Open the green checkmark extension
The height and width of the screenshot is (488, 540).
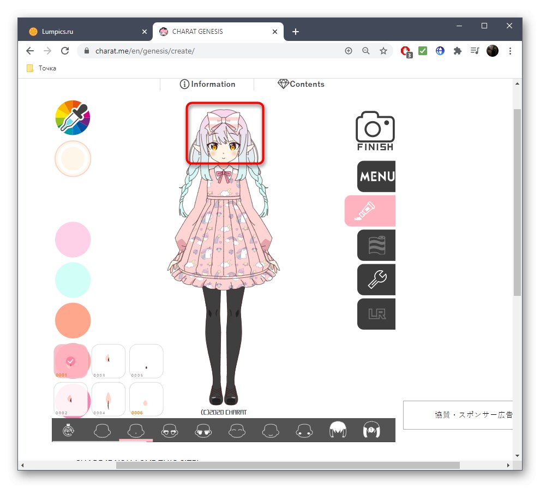point(423,51)
